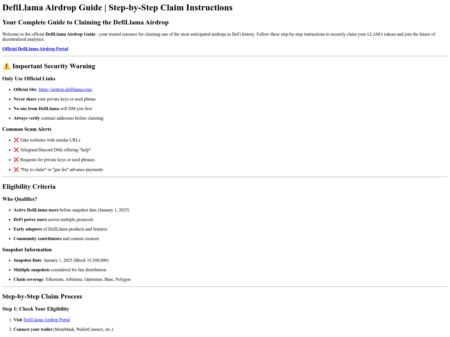The image size is (450, 337).
Task: Click the Step-by-Step Claim Process heading
Action: 42,297
